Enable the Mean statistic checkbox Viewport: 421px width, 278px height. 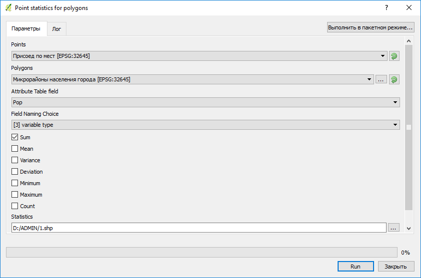(x=15, y=149)
